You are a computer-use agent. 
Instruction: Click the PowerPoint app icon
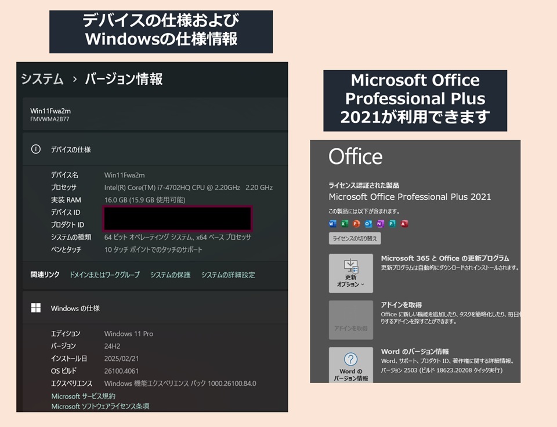(356, 224)
